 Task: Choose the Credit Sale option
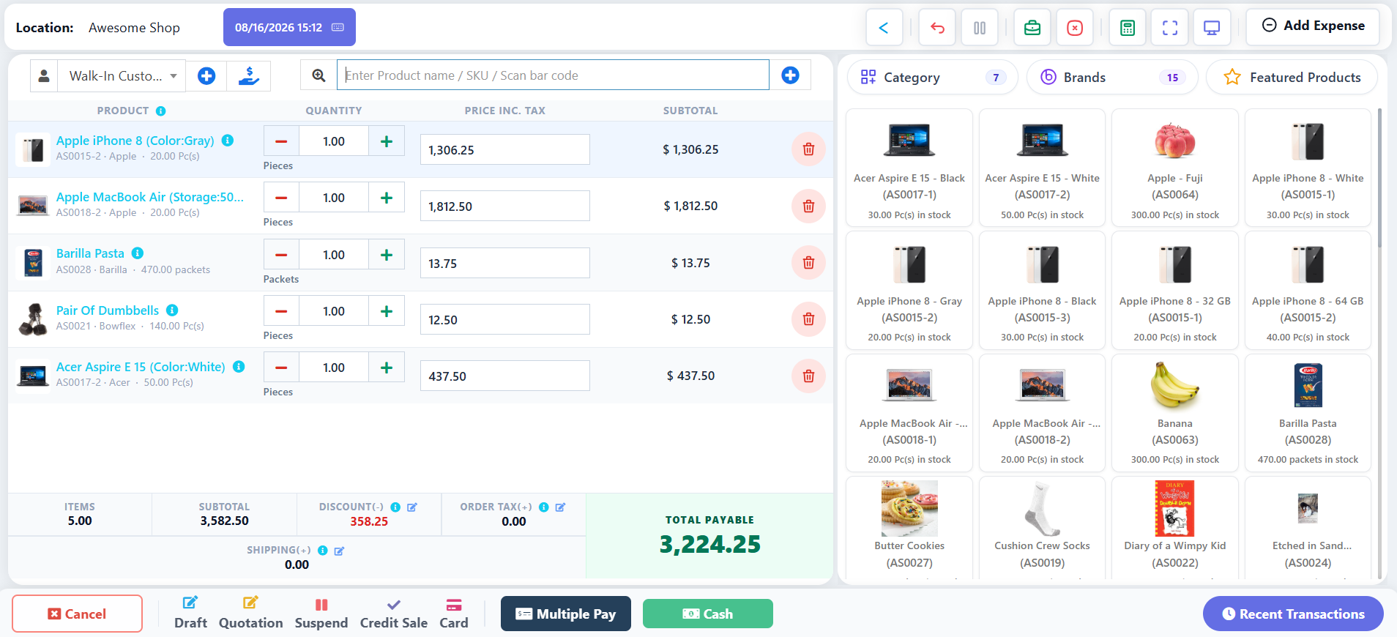(393, 613)
